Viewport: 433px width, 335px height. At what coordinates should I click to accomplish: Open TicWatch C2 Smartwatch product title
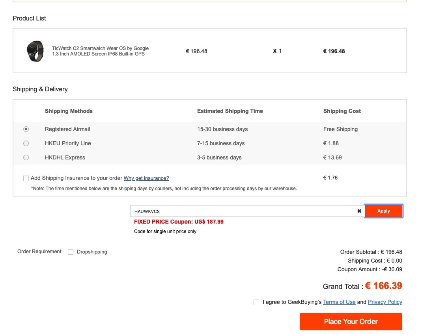(101, 51)
